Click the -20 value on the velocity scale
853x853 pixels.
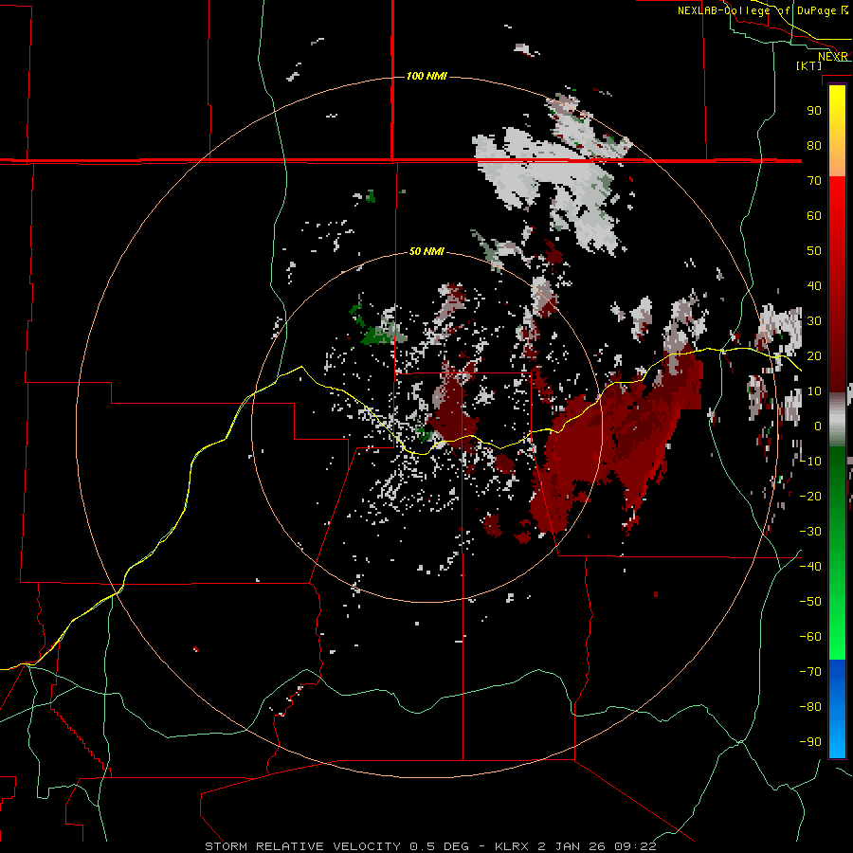click(x=810, y=497)
